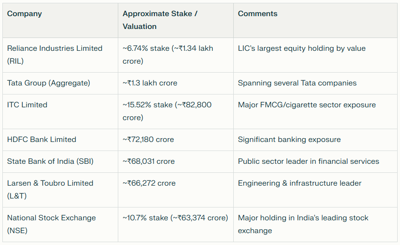Click the National Stock Exchange (NSE) cell
400x245 pixels.
pyautogui.click(x=51, y=224)
